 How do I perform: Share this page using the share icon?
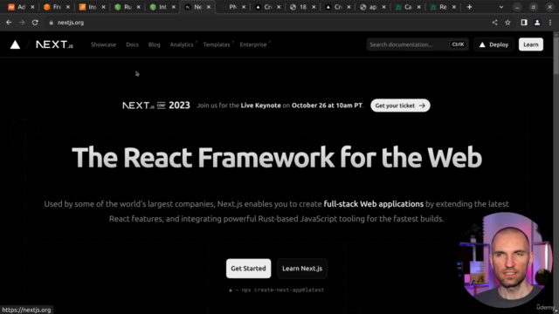[x=495, y=23]
